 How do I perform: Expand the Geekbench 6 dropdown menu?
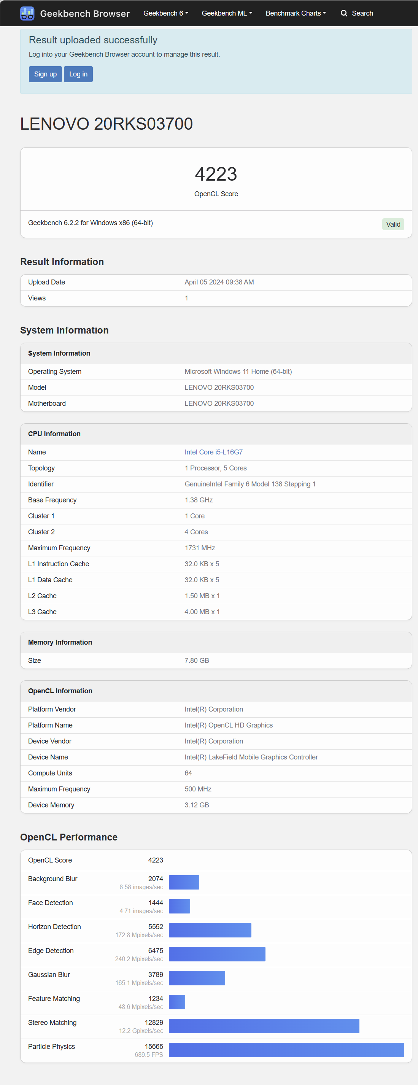coord(165,13)
